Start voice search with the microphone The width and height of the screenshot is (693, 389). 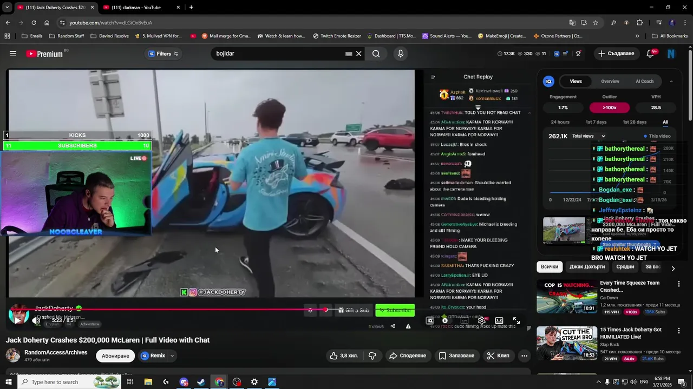(x=401, y=53)
